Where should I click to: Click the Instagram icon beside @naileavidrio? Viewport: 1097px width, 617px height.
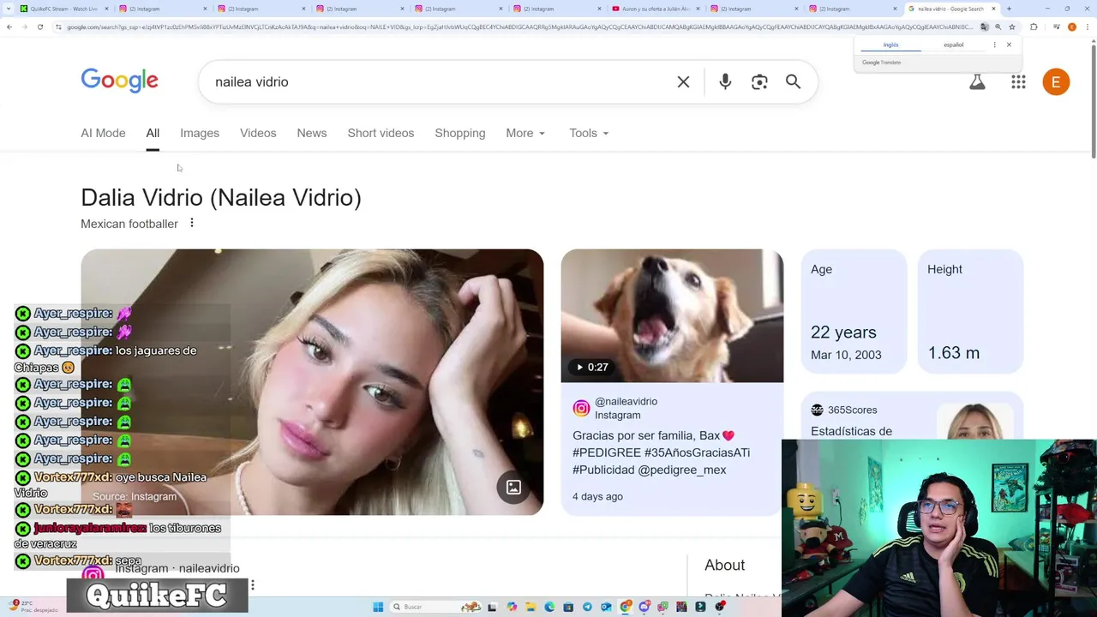[581, 409]
